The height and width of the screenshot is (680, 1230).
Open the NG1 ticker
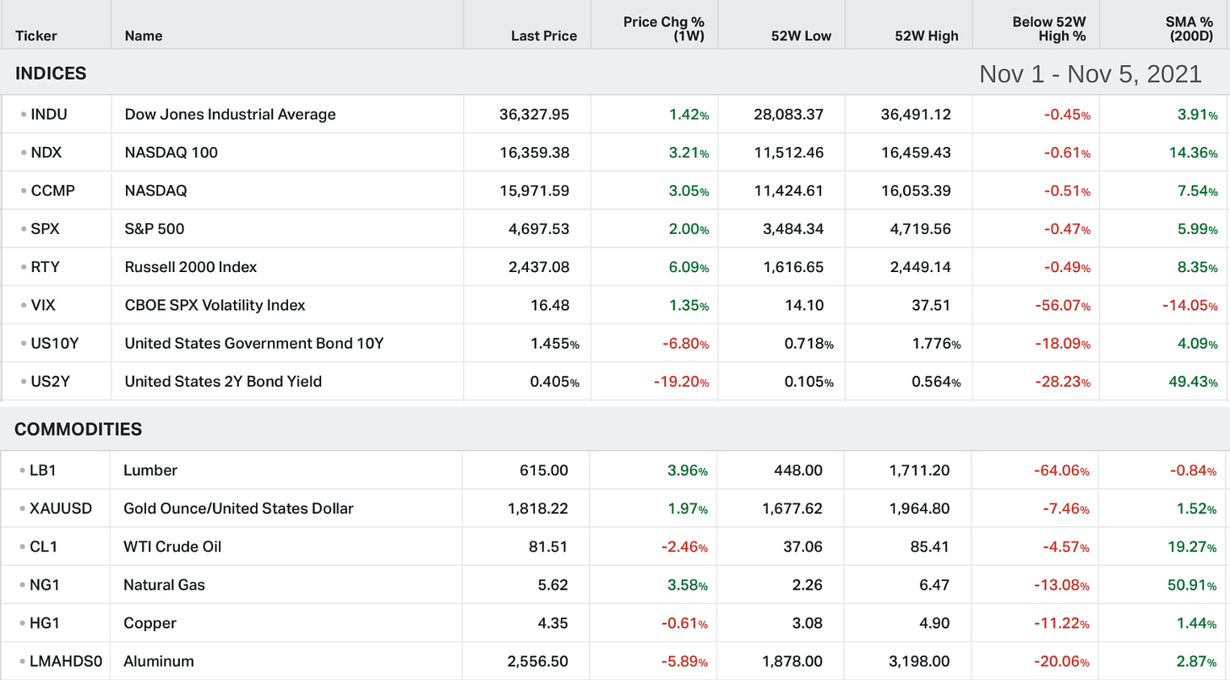(x=45, y=585)
